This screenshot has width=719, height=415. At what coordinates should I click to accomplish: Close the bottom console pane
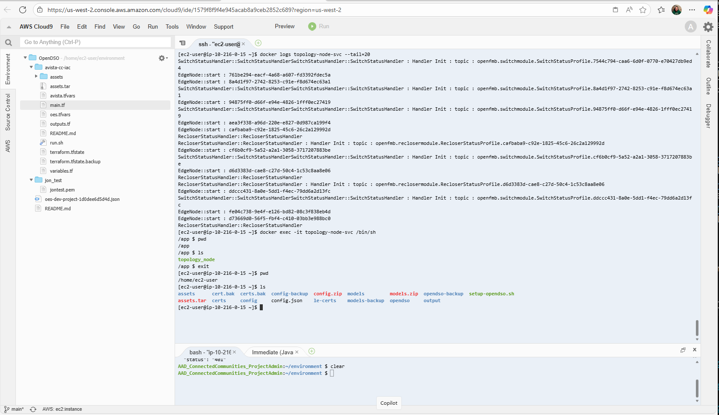tap(695, 350)
